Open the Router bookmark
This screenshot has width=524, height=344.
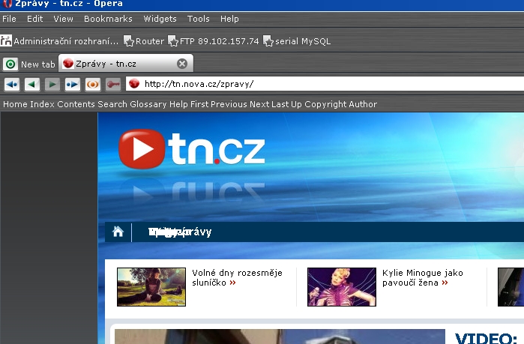144,41
